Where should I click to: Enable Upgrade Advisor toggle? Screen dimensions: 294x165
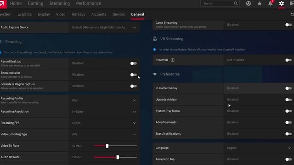click(x=288, y=100)
